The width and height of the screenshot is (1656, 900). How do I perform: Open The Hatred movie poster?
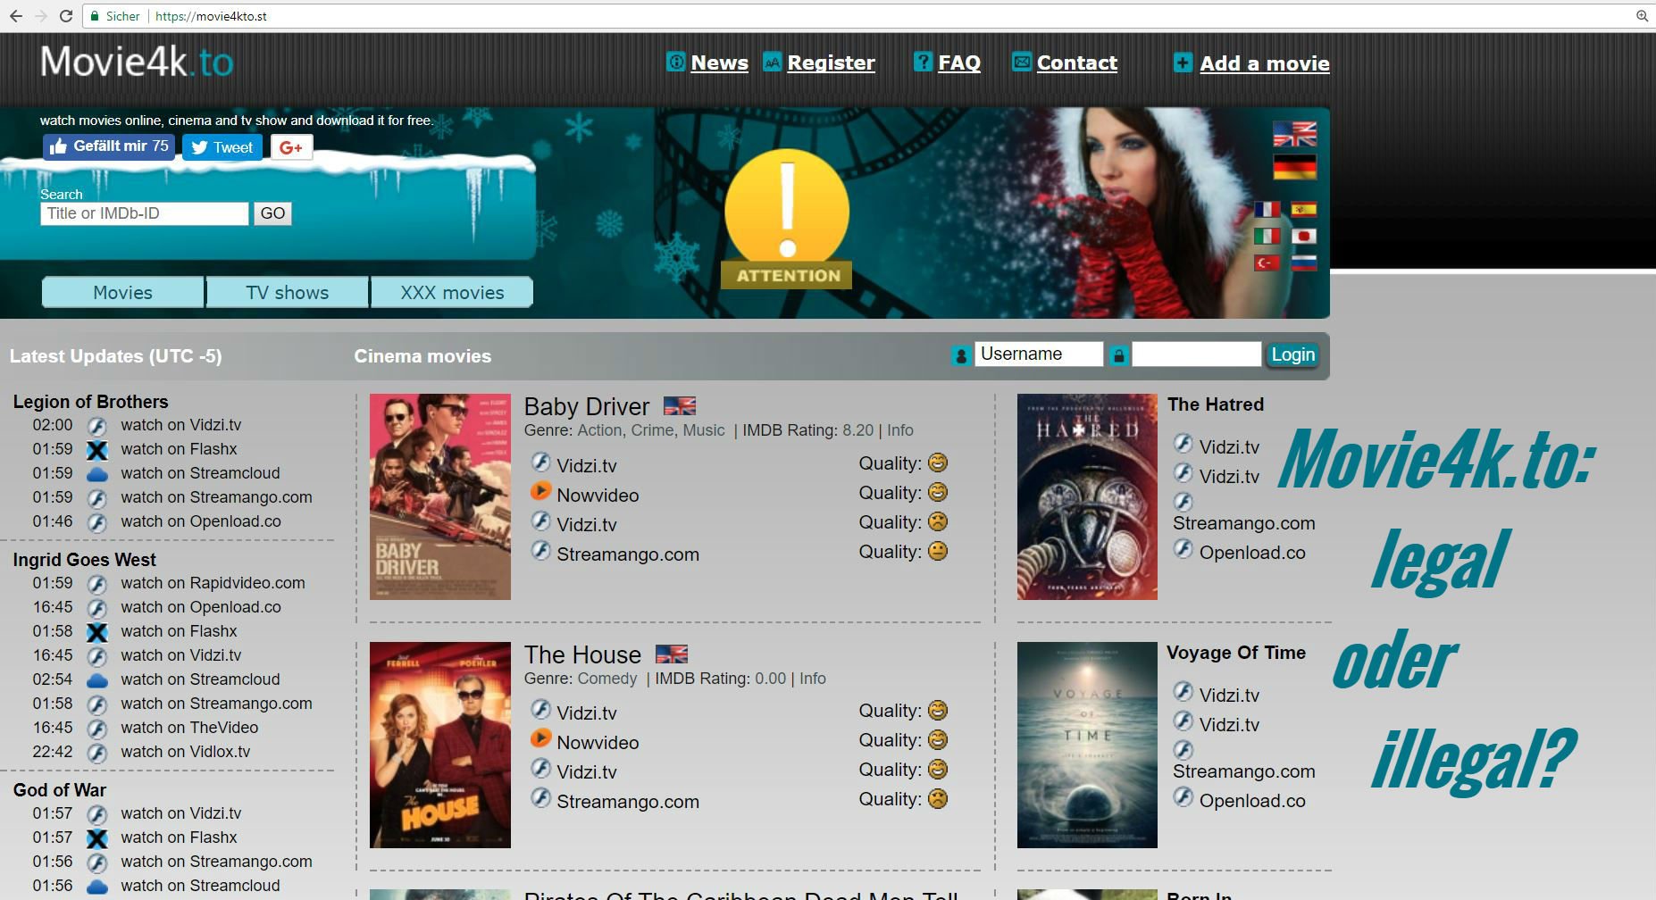pos(1087,496)
